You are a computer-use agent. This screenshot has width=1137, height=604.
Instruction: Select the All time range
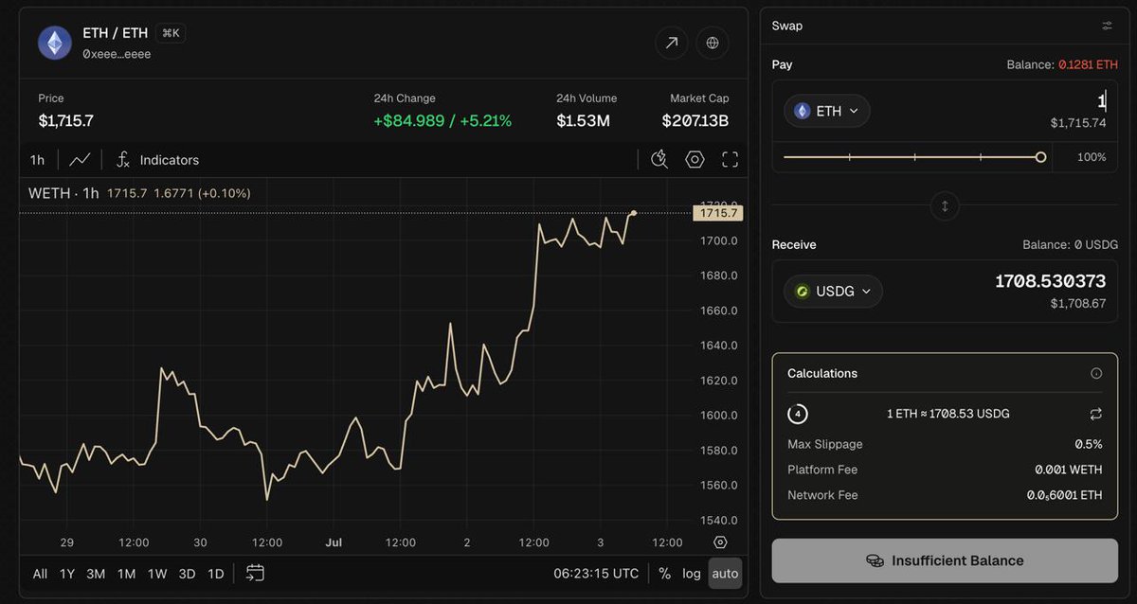pyautogui.click(x=40, y=574)
